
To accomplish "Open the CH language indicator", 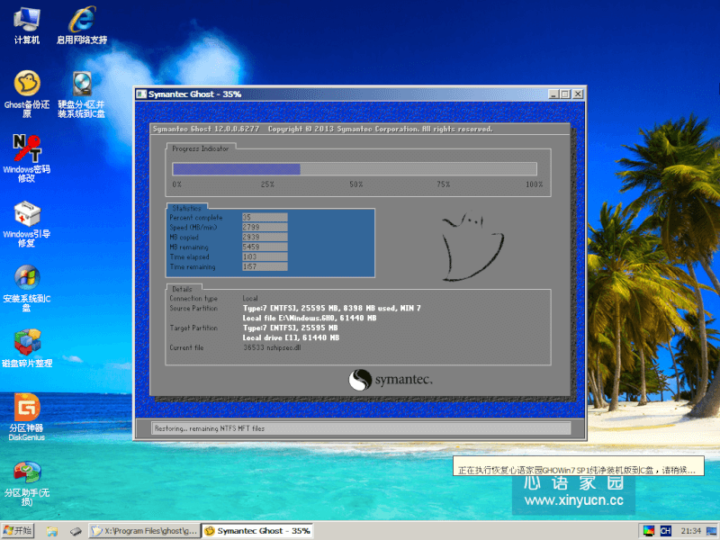I will [665, 531].
